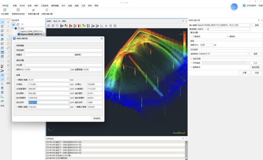Click the trash delete icon in view toolbar
Screen dimensions: 263x160
111,26
